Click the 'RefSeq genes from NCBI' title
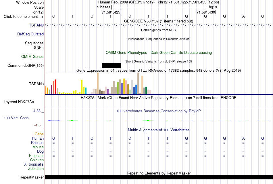 pos(159,30)
